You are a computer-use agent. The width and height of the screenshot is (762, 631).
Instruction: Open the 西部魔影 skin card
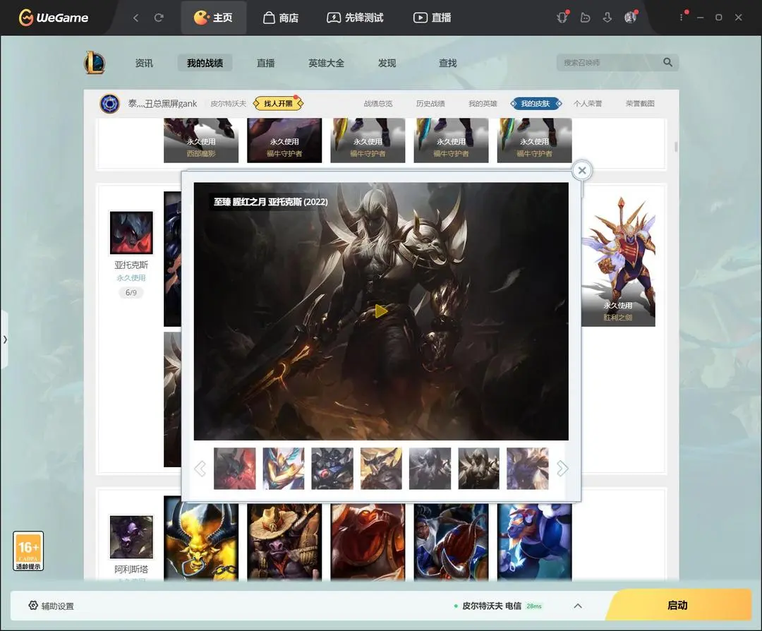(201, 140)
